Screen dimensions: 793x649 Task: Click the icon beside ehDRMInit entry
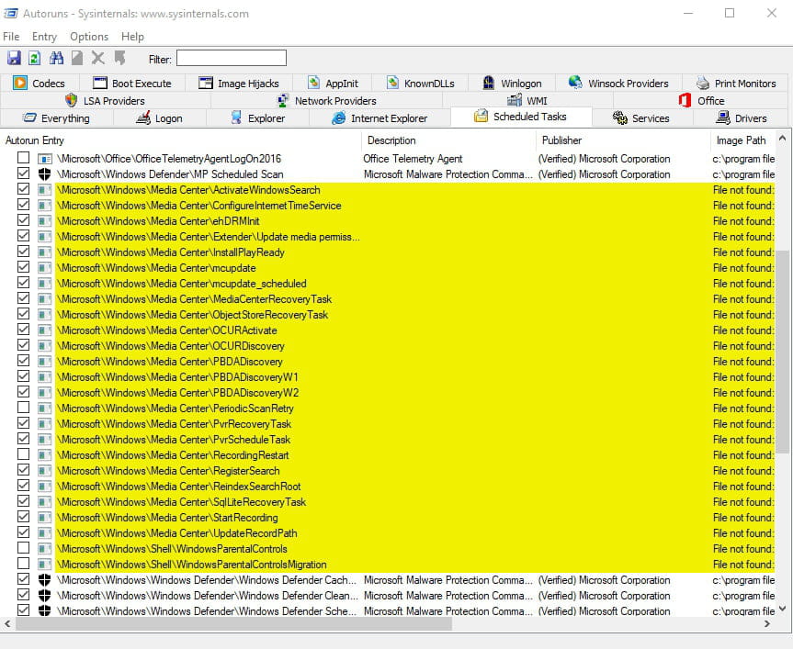point(45,221)
